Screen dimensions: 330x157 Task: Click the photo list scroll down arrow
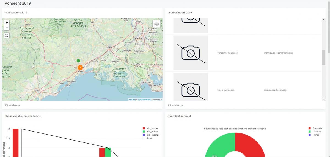pyautogui.click(x=324, y=99)
